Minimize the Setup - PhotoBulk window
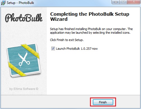Image resolution: width=141 pixels, height=109 pixels. pyautogui.click(x=116, y=2)
